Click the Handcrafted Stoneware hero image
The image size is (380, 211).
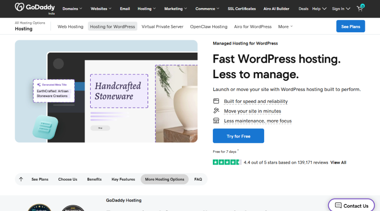click(106, 91)
